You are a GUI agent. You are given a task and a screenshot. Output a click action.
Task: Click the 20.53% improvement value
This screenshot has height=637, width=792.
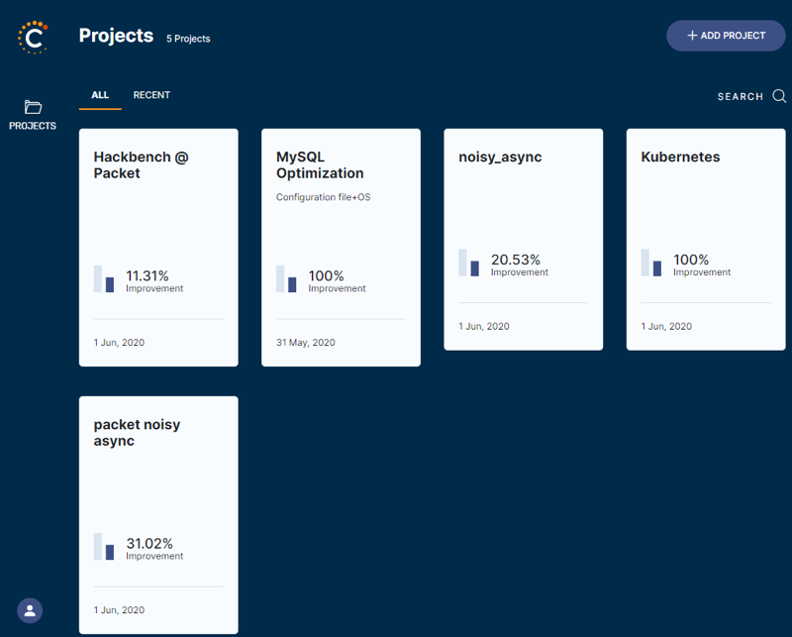516,260
